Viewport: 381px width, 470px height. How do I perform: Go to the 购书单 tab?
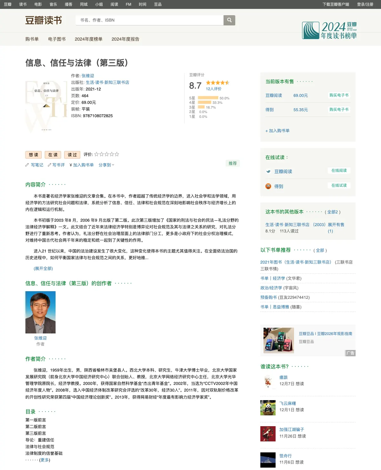coord(32,39)
